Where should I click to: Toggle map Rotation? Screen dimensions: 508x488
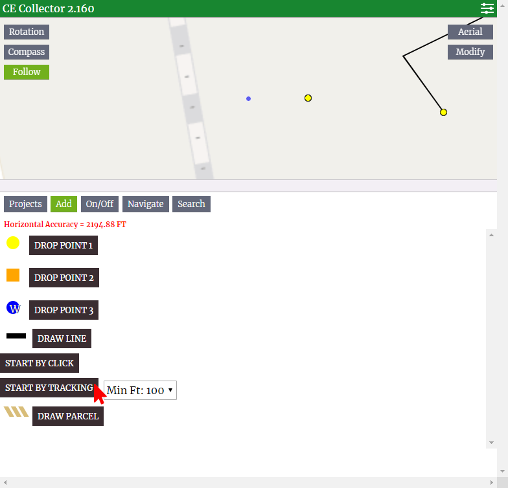[x=27, y=32]
